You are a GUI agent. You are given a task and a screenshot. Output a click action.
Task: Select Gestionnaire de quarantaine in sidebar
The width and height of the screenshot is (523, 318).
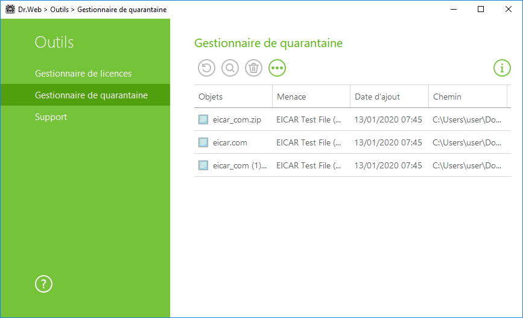point(86,95)
